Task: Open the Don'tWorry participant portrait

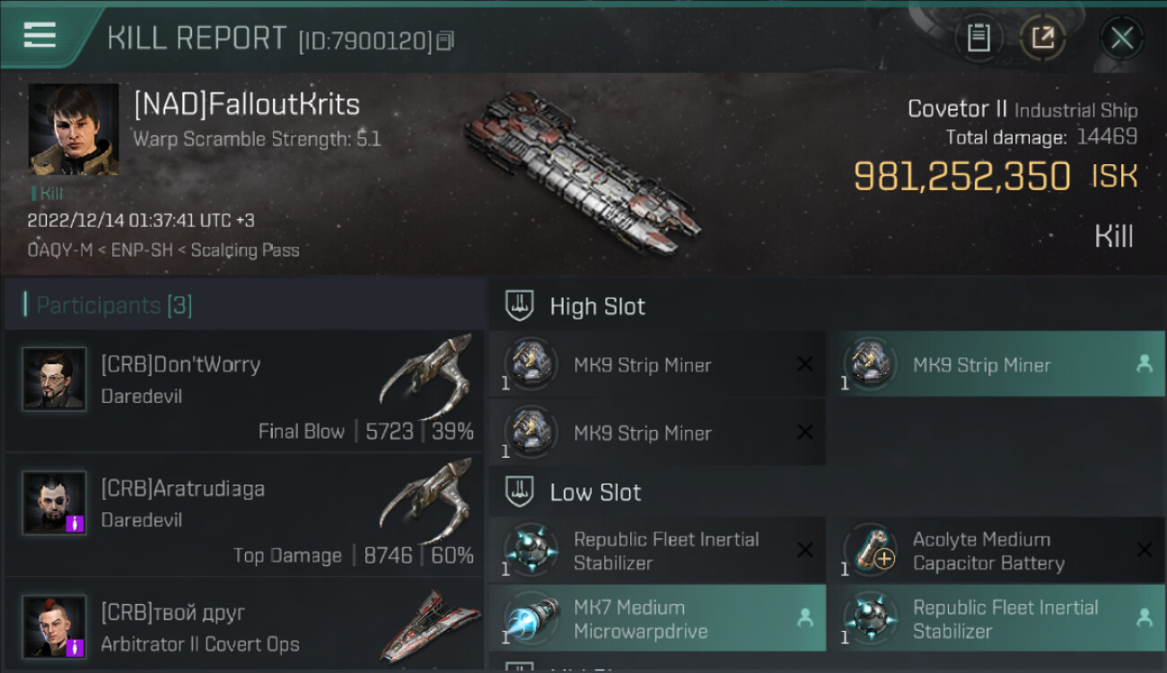Action: (x=55, y=380)
